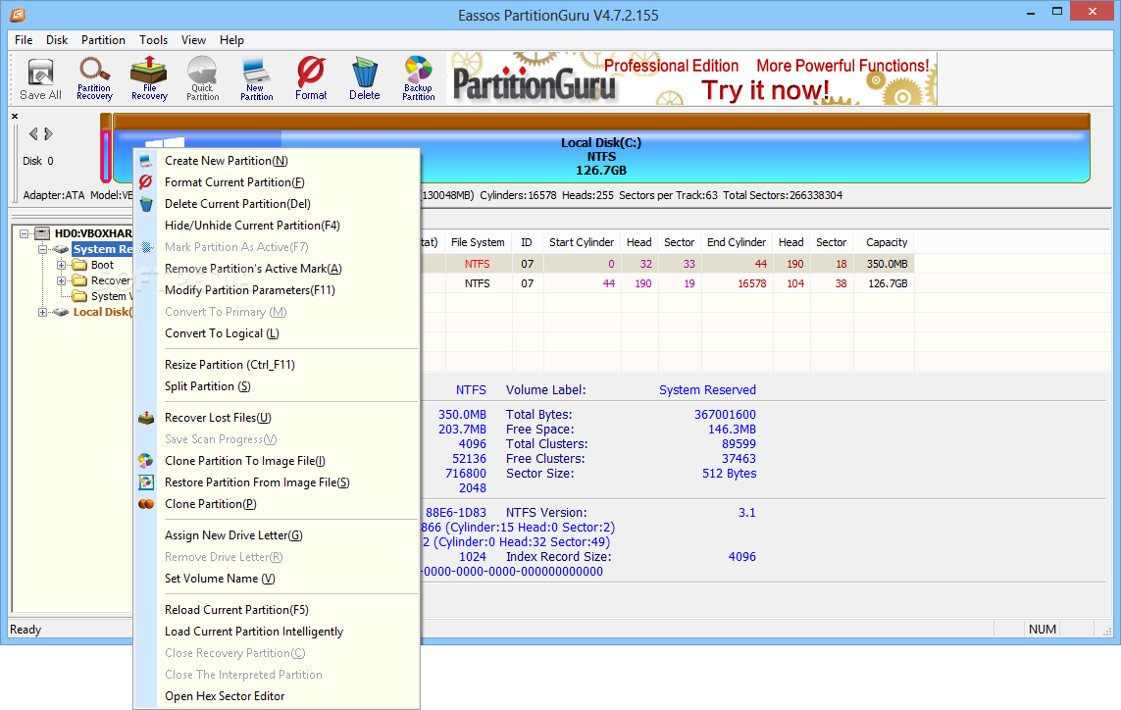Open the Help menu
This screenshot has height=710, width=1121.
231,40
